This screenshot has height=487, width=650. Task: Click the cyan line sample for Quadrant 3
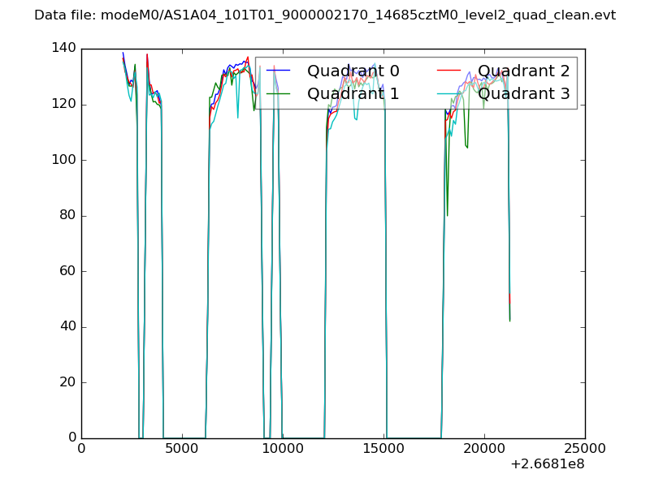coord(451,94)
